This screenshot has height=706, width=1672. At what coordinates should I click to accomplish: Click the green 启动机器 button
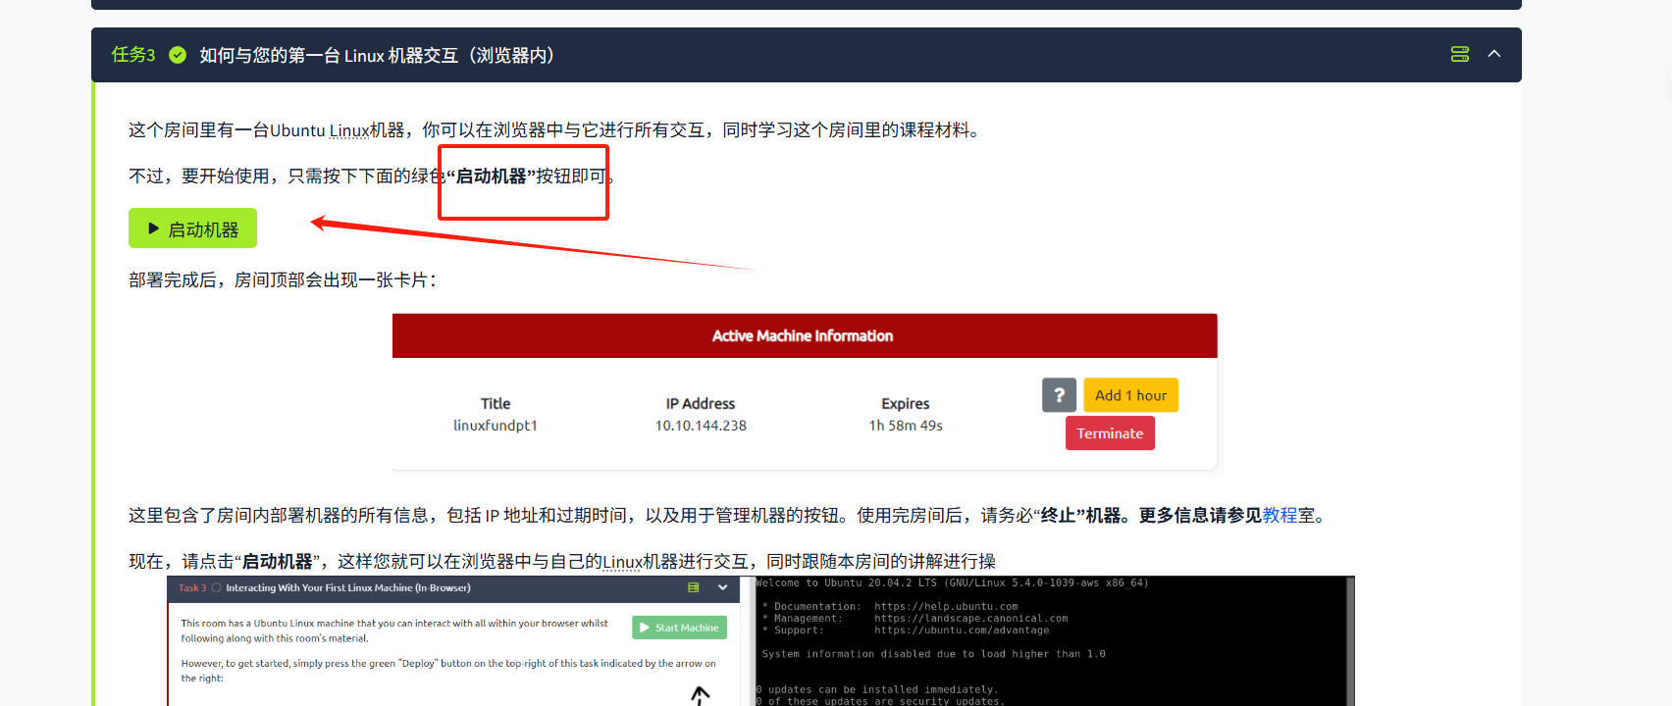point(192,228)
